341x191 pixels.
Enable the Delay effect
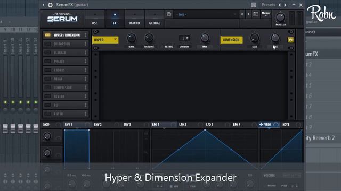[47, 79]
